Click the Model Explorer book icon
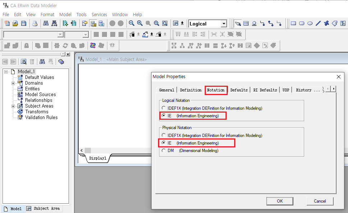 point(61,62)
